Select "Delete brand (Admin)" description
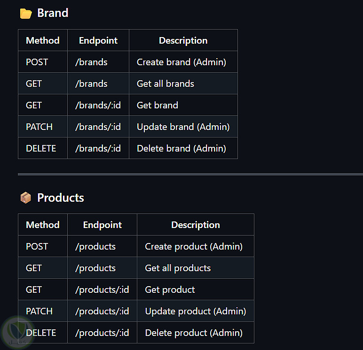The image size is (363, 350). [x=181, y=148]
